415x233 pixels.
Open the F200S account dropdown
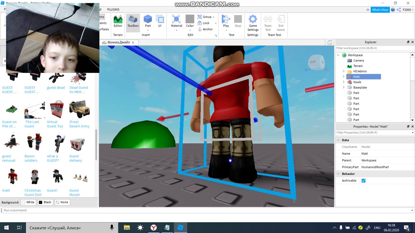click(408, 10)
